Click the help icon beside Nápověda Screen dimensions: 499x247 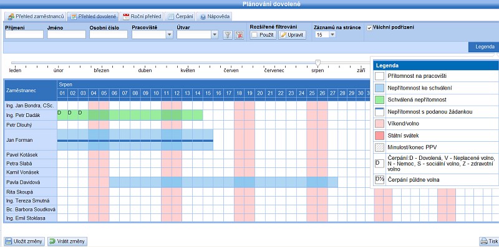203,17
